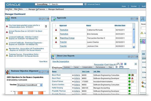Click the icon in Diane Palmer's row
This screenshot has width=151, height=101.
pyautogui.click(x=133, y=81)
